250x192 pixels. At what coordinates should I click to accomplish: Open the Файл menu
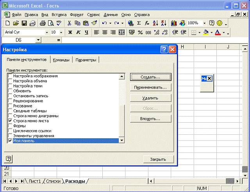16,15
